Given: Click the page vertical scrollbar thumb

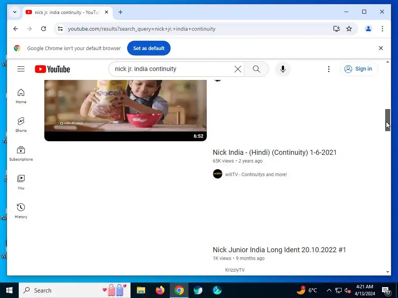Looking at the screenshot, I should (x=388, y=120).
